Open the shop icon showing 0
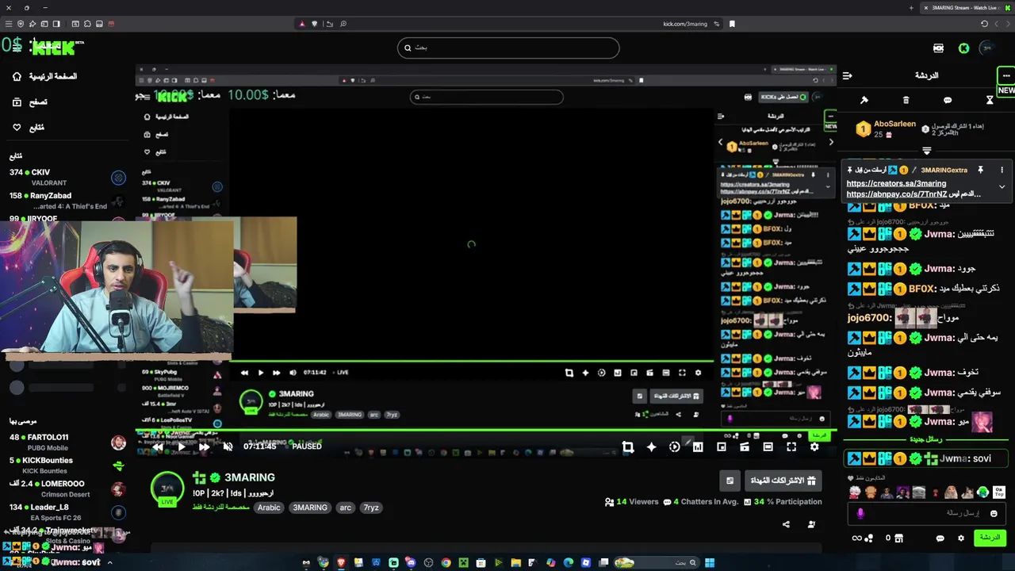This screenshot has width=1015, height=571. (x=894, y=538)
